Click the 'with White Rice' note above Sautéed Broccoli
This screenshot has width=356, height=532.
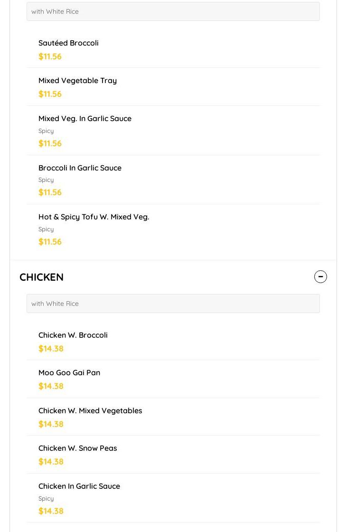click(55, 11)
